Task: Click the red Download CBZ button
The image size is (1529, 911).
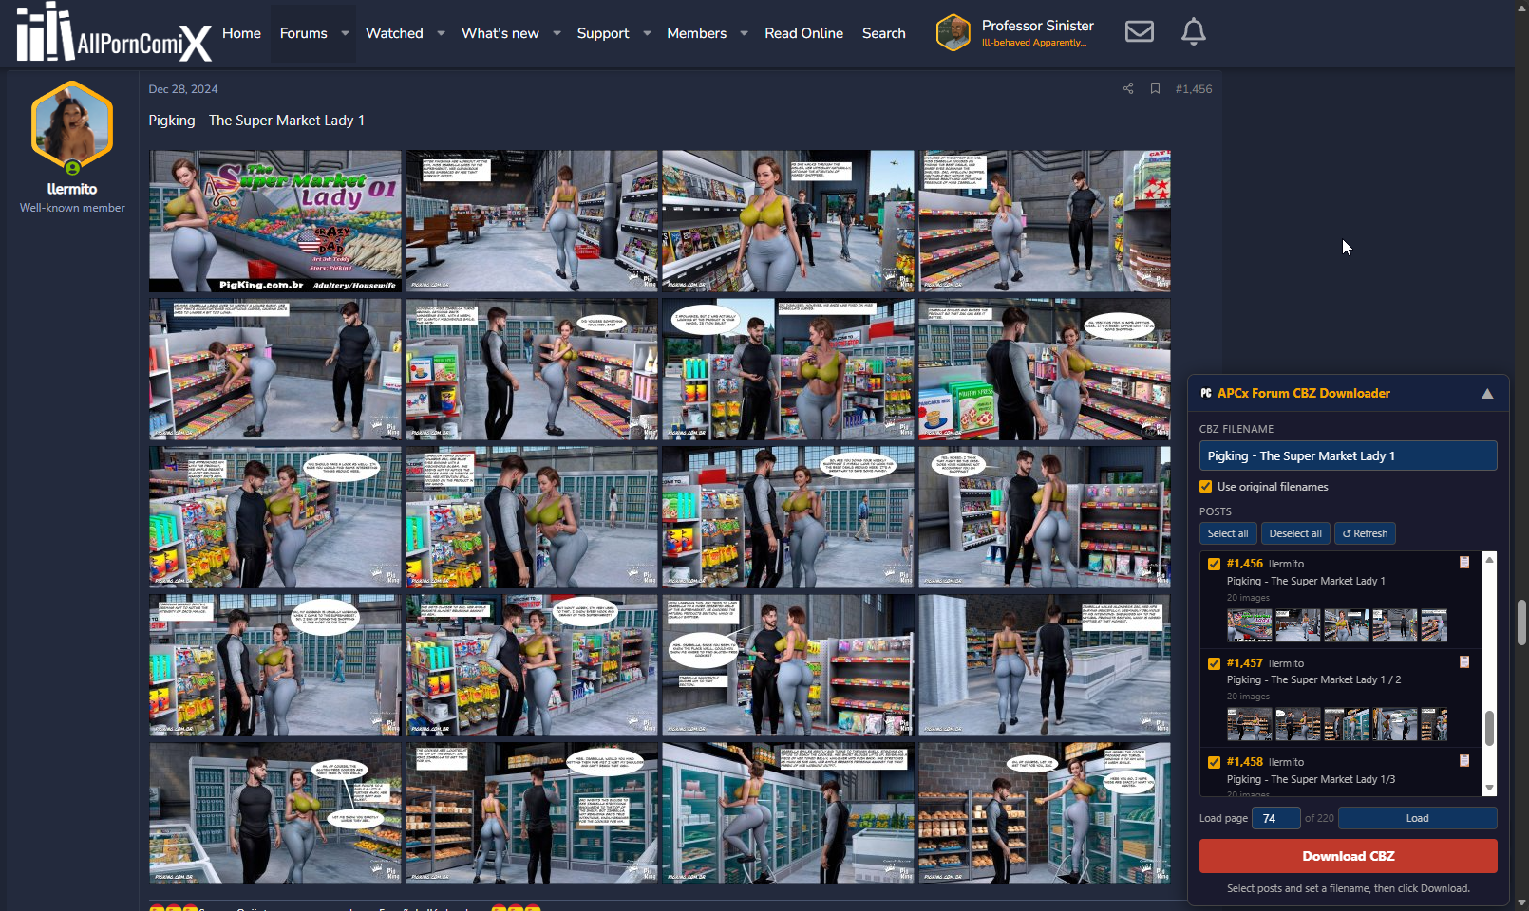Action: 1349,856
